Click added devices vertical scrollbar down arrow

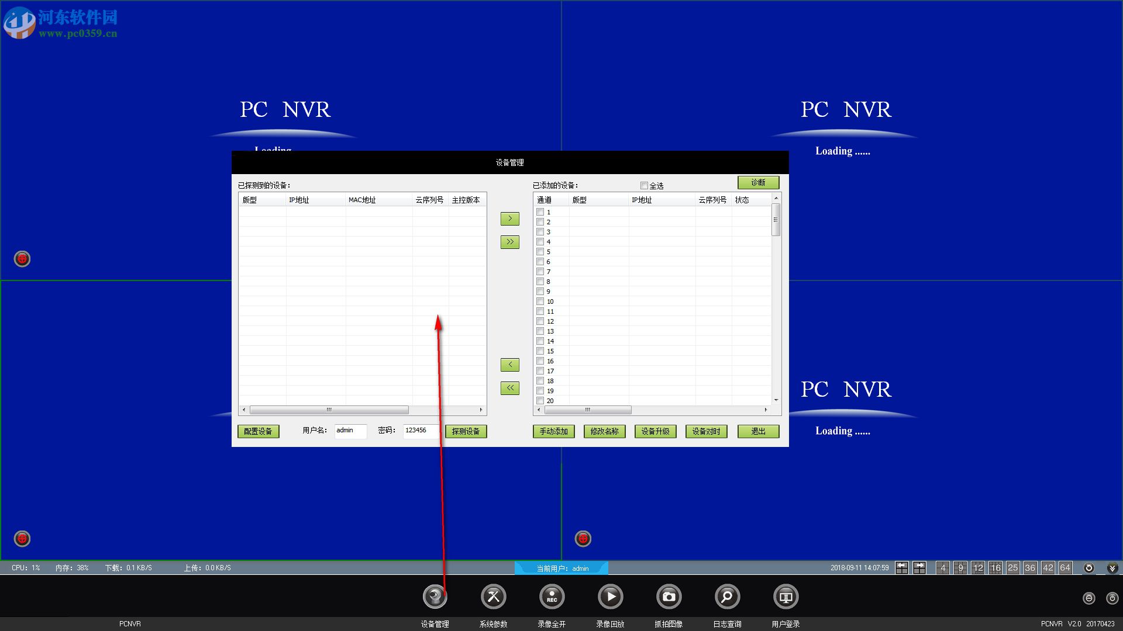776,400
